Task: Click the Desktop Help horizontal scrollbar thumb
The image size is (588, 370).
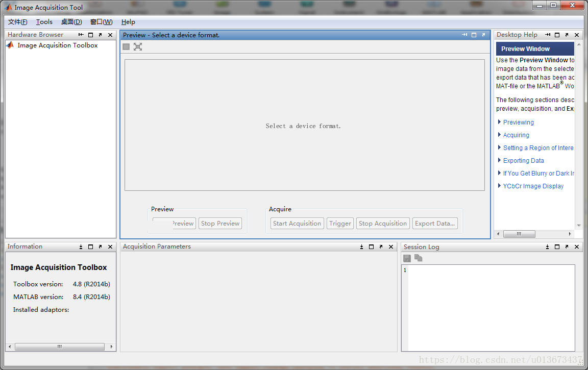Action: tap(519, 234)
